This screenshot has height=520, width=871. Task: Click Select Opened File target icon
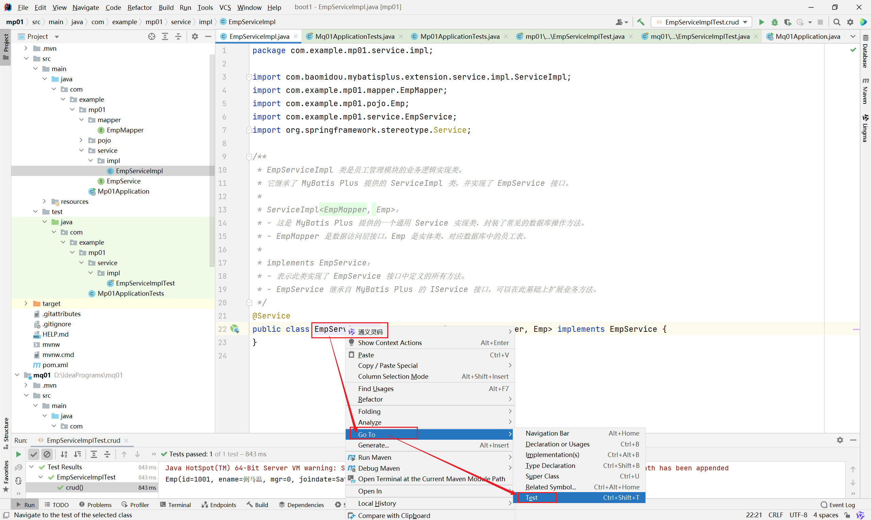pos(151,36)
